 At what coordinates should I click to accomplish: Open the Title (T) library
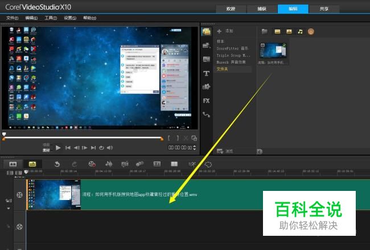pyautogui.click(x=206, y=73)
